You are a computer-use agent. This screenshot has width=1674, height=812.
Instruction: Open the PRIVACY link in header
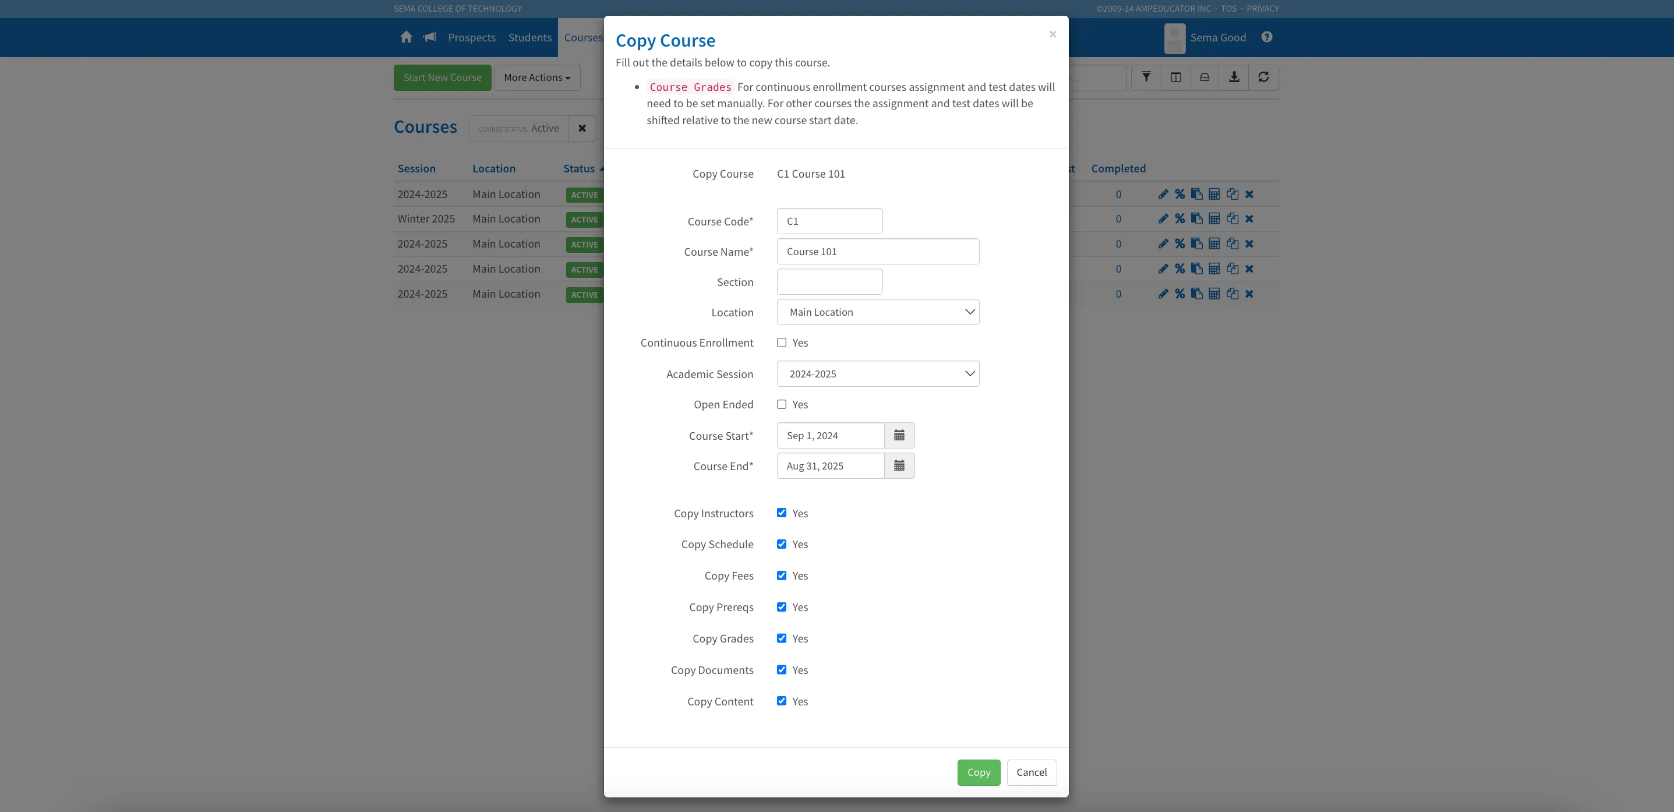[x=1262, y=9]
